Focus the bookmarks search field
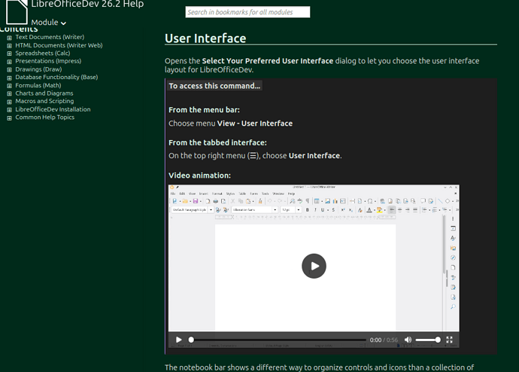Screen dimensions: 519x372 click(247, 12)
